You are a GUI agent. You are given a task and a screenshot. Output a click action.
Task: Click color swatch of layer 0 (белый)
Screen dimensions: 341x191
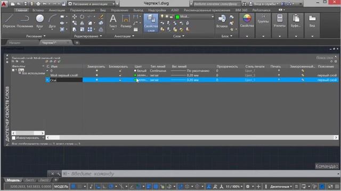[x=135, y=71]
